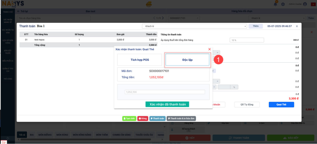Image resolution: width=317 pixels, height=144 pixels.
Task: Switch to the MÓN RỪNG category tab
Action: pos(62,135)
